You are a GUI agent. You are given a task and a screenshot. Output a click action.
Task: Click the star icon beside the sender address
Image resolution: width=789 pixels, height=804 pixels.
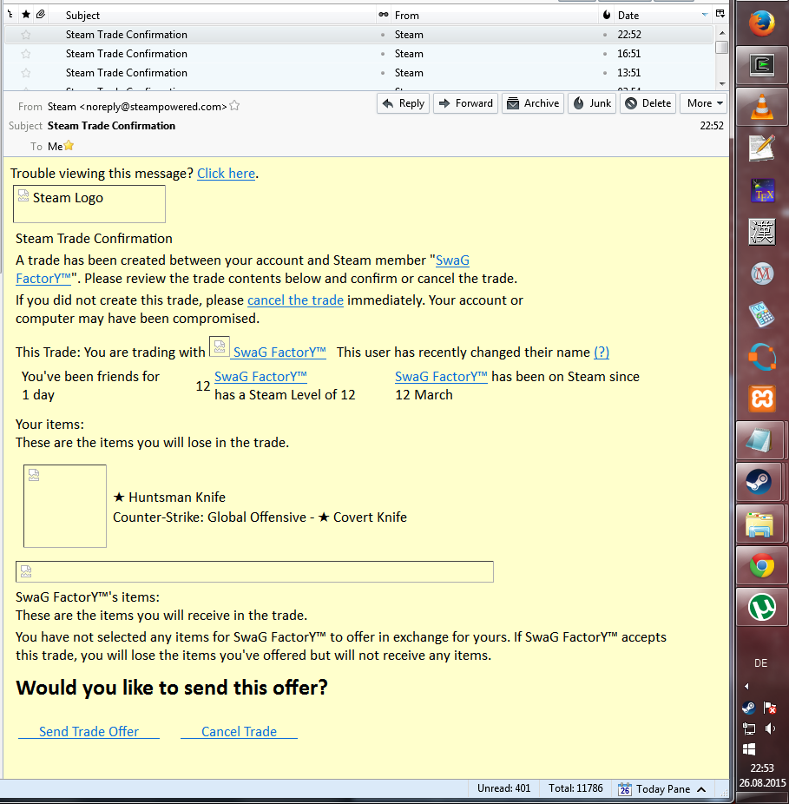click(234, 106)
